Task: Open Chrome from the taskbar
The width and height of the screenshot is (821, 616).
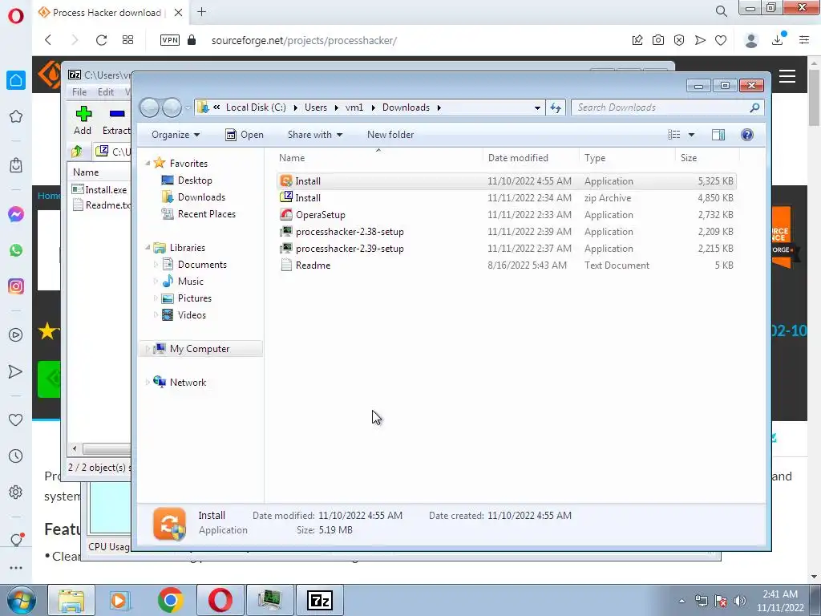Action: pyautogui.click(x=170, y=600)
